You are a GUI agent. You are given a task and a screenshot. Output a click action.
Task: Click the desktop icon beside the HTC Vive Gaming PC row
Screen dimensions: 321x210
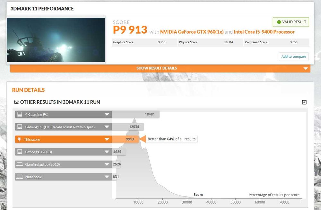[x=20, y=127]
